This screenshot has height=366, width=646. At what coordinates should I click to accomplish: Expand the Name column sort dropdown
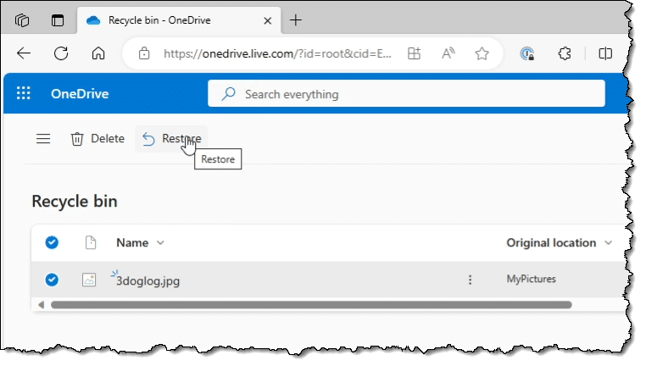coord(160,243)
